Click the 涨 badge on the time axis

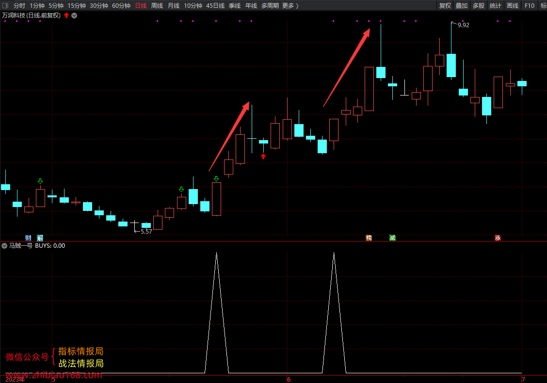click(498, 238)
